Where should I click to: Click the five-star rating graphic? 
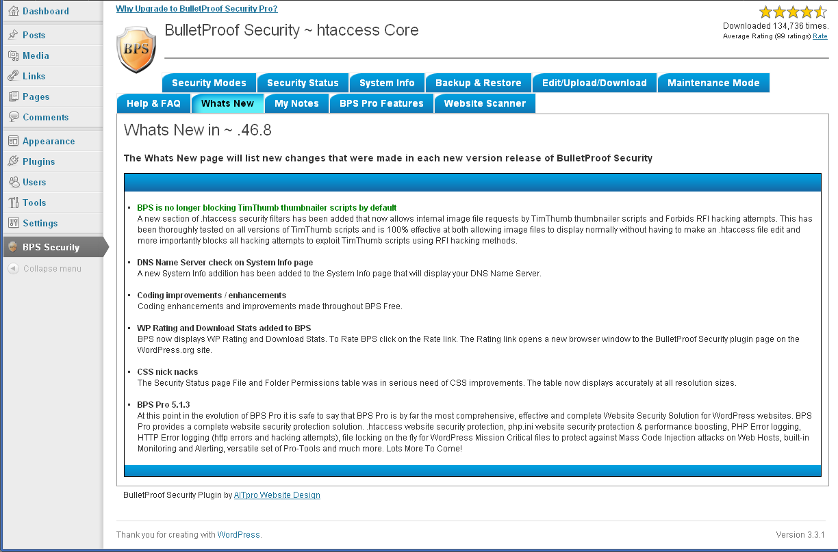coord(793,12)
